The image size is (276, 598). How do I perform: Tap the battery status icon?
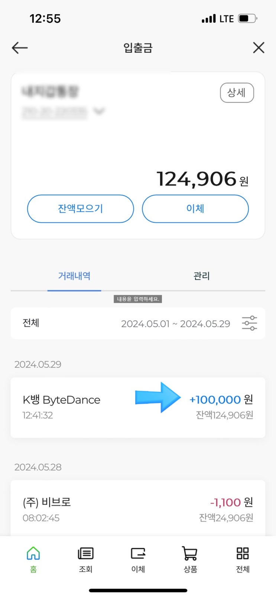[x=247, y=18]
